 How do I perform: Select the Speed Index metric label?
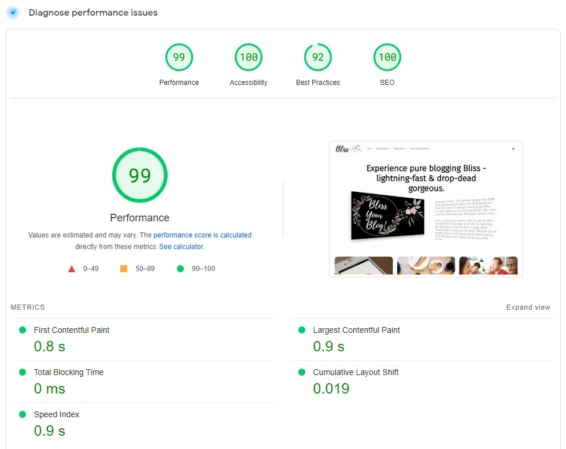tap(57, 414)
